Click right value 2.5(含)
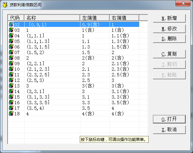Image resolution: width=193 pixels, height=153 pixels. (120, 75)
